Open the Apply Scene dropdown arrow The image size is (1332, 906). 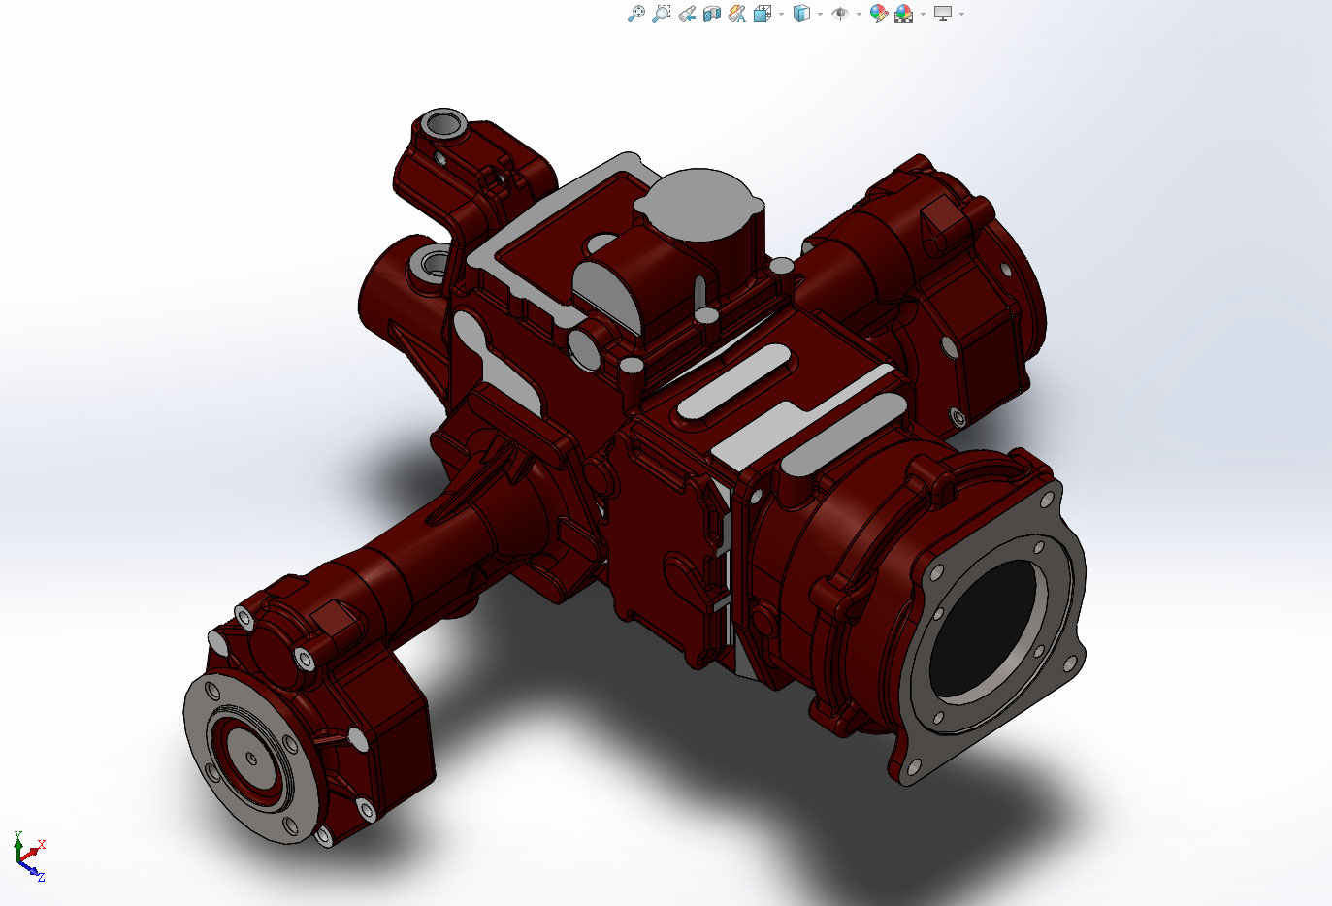point(923,14)
